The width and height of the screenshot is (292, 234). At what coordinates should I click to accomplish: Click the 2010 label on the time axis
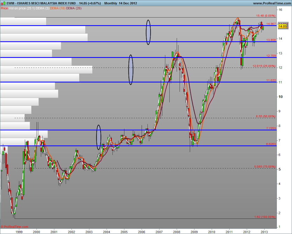212,232
